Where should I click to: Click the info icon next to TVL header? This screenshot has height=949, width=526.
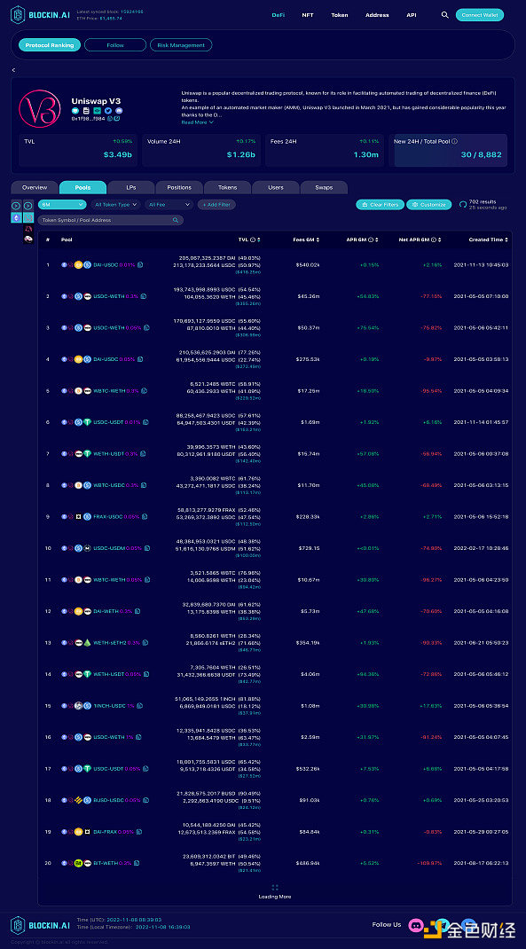(253, 239)
